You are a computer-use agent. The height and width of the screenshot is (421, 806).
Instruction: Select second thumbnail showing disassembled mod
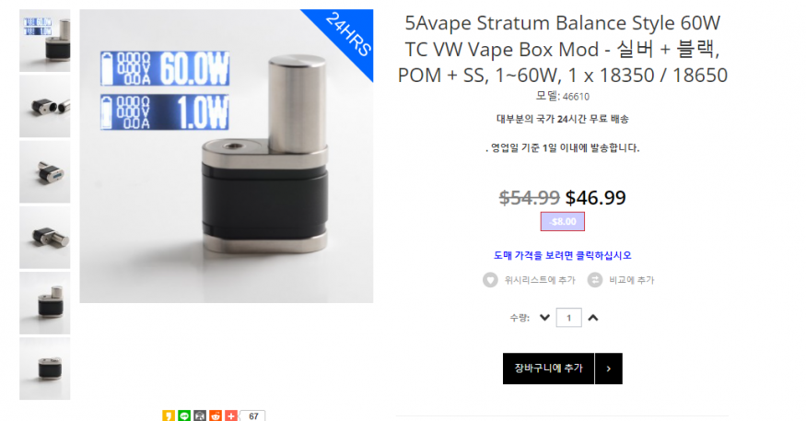(45, 107)
